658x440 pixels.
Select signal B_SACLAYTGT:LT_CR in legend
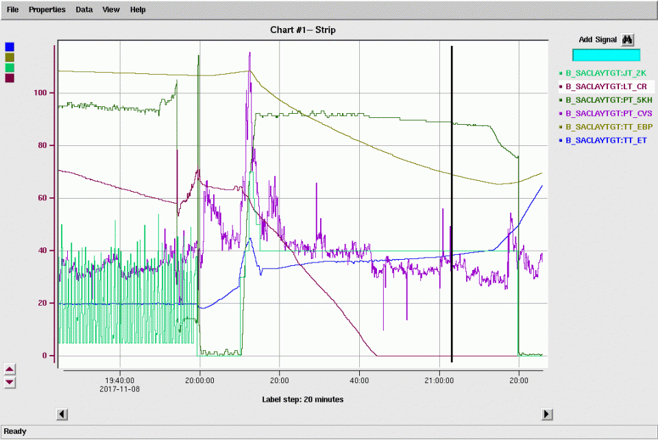(606, 86)
